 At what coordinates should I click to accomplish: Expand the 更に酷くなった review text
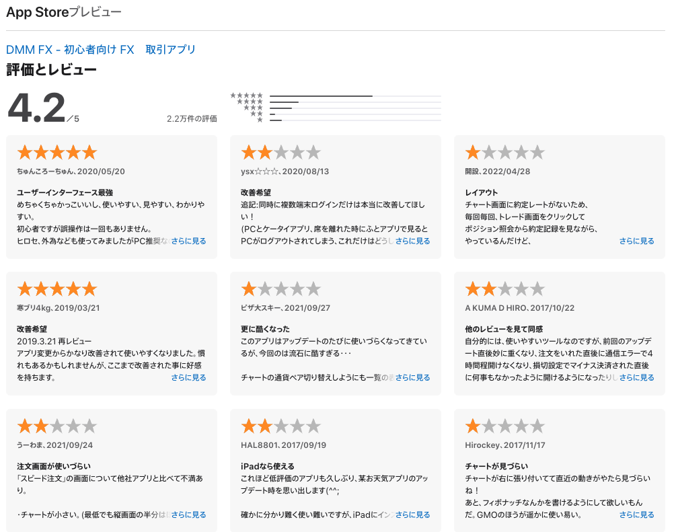pyautogui.click(x=412, y=378)
